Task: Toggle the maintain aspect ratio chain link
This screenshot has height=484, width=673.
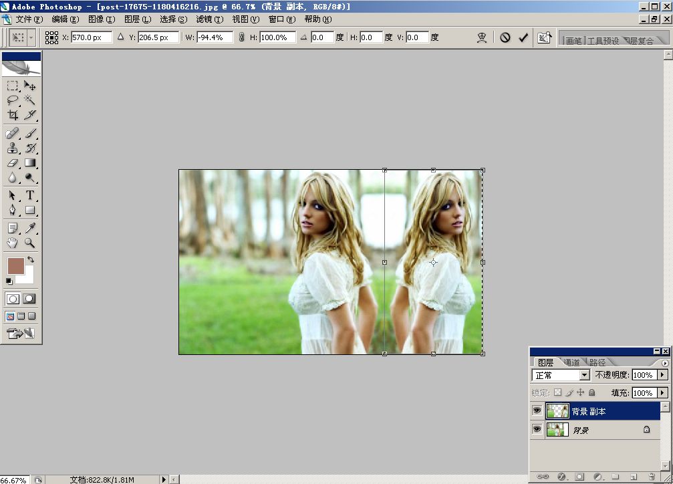Action: 241,37
